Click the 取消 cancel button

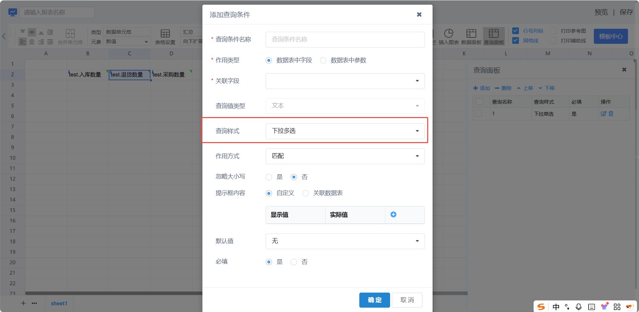407,300
